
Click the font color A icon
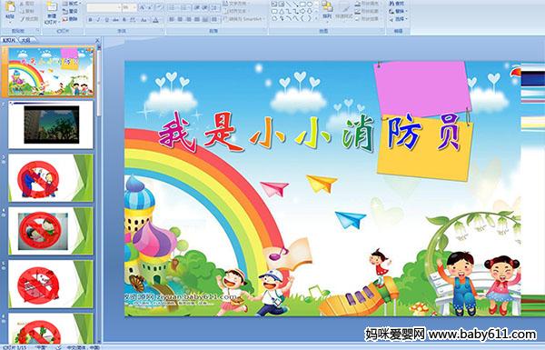(155, 20)
